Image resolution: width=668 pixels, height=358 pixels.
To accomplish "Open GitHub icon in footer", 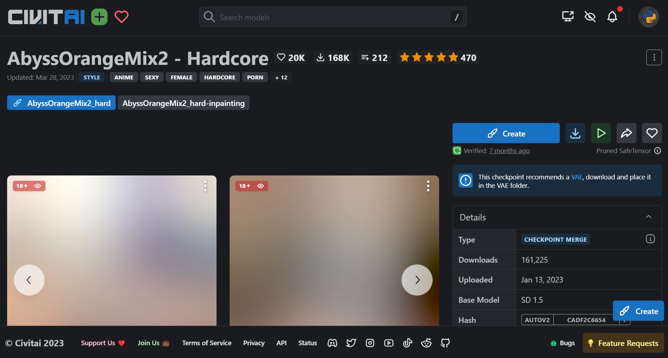I will coord(445,343).
